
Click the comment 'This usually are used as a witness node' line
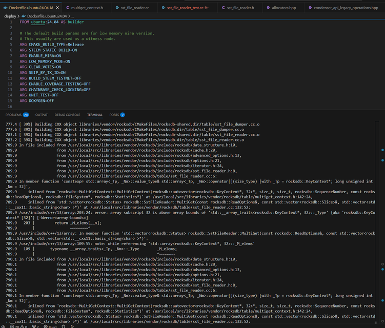68,39
